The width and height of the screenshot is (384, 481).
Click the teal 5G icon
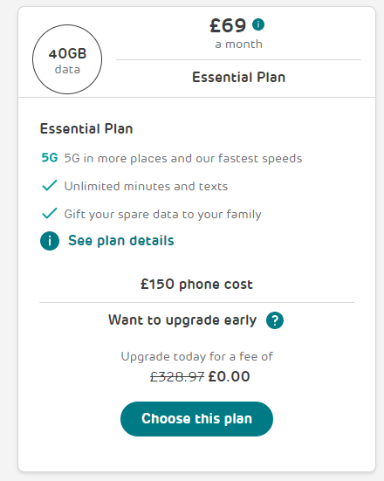pyautogui.click(x=50, y=158)
